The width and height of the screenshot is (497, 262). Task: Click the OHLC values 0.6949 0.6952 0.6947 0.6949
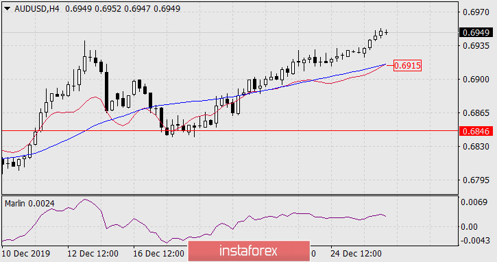pyautogui.click(x=123, y=9)
